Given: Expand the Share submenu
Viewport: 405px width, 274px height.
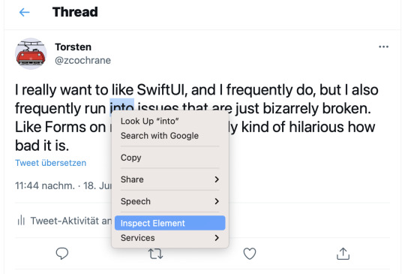Looking at the screenshot, I should (x=170, y=179).
